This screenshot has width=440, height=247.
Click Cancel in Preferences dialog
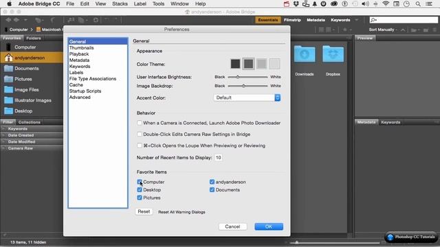(232, 226)
